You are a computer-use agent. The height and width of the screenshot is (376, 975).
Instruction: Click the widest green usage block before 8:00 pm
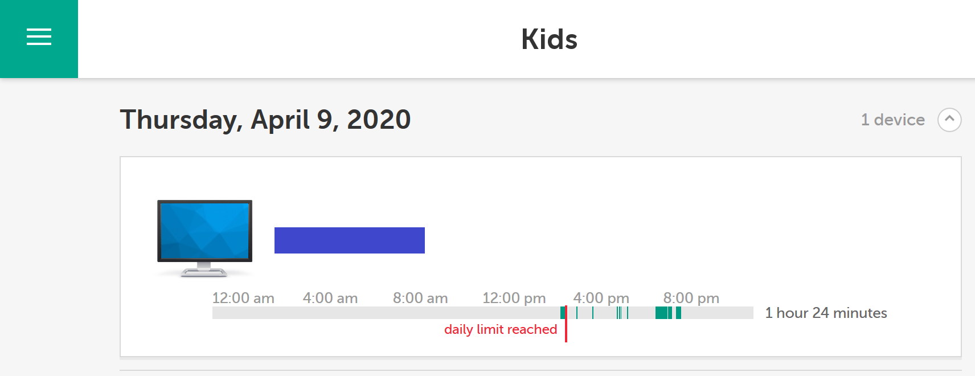661,313
